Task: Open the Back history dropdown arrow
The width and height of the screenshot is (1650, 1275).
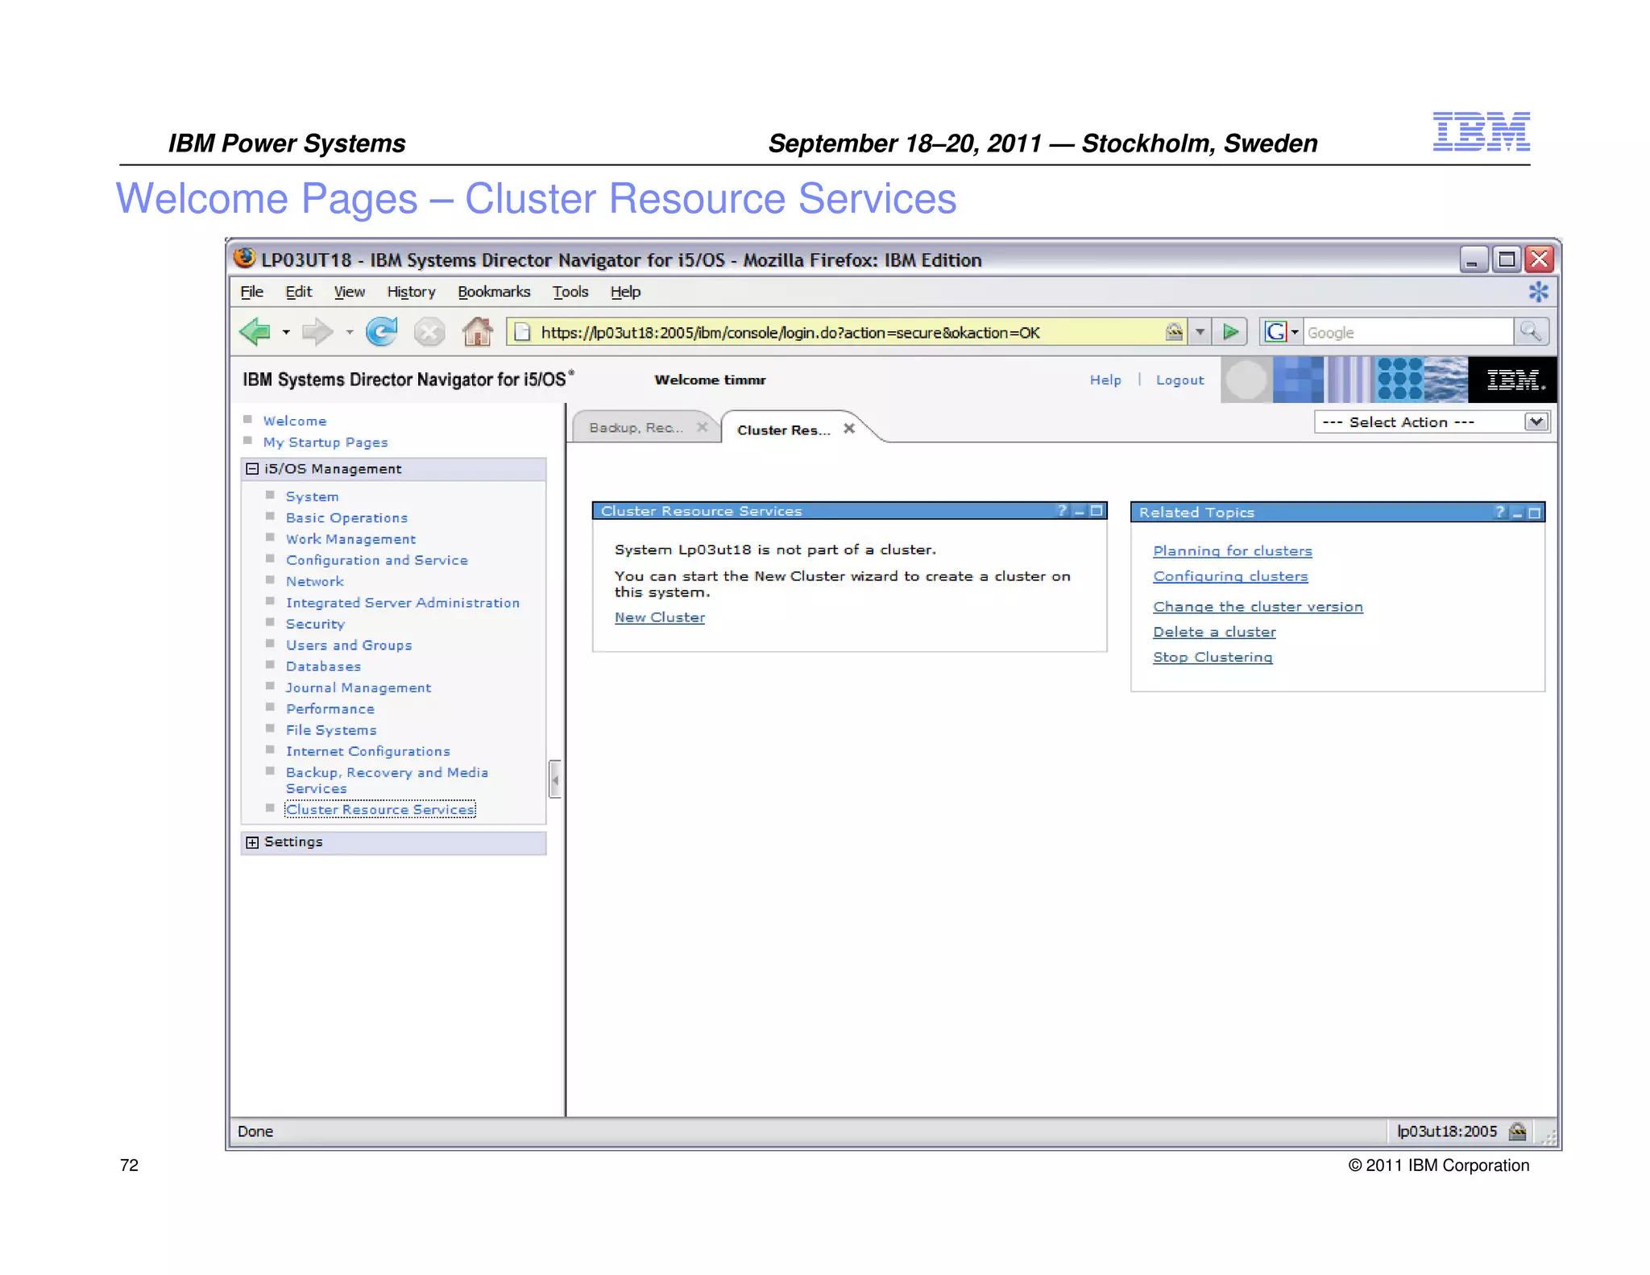Action: click(286, 332)
